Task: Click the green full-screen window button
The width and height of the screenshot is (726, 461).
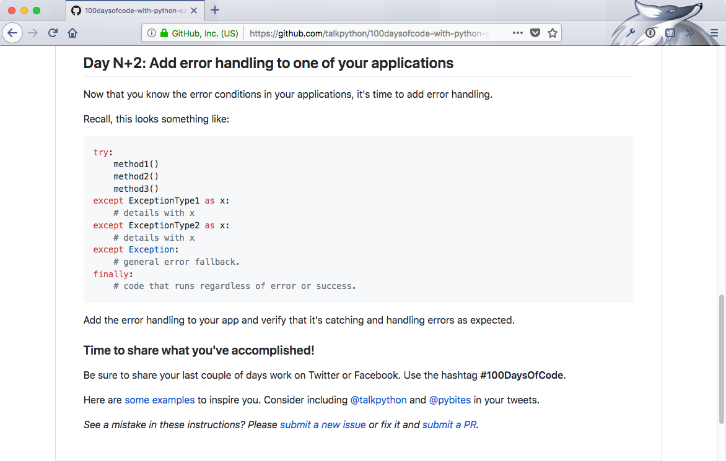Action: point(37,10)
